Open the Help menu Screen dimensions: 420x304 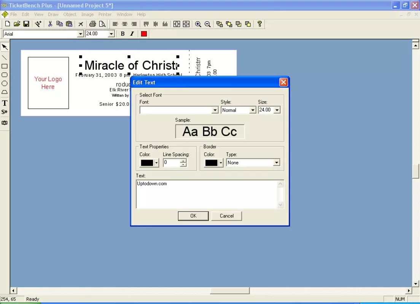coord(141,14)
